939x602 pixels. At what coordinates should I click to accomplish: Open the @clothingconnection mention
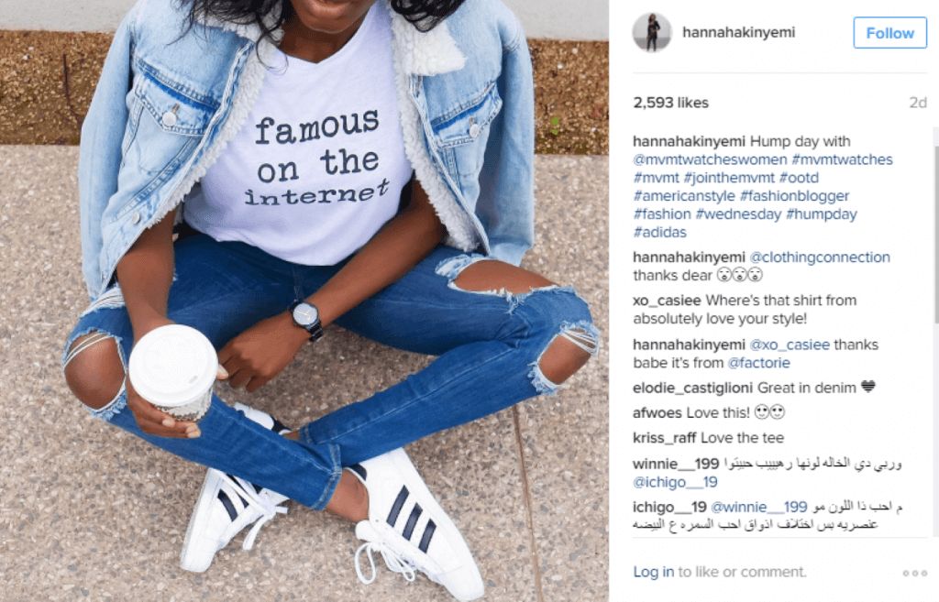tap(820, 257)
